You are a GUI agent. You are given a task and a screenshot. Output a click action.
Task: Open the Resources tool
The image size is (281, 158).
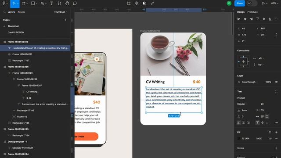[x=59, y=3]
